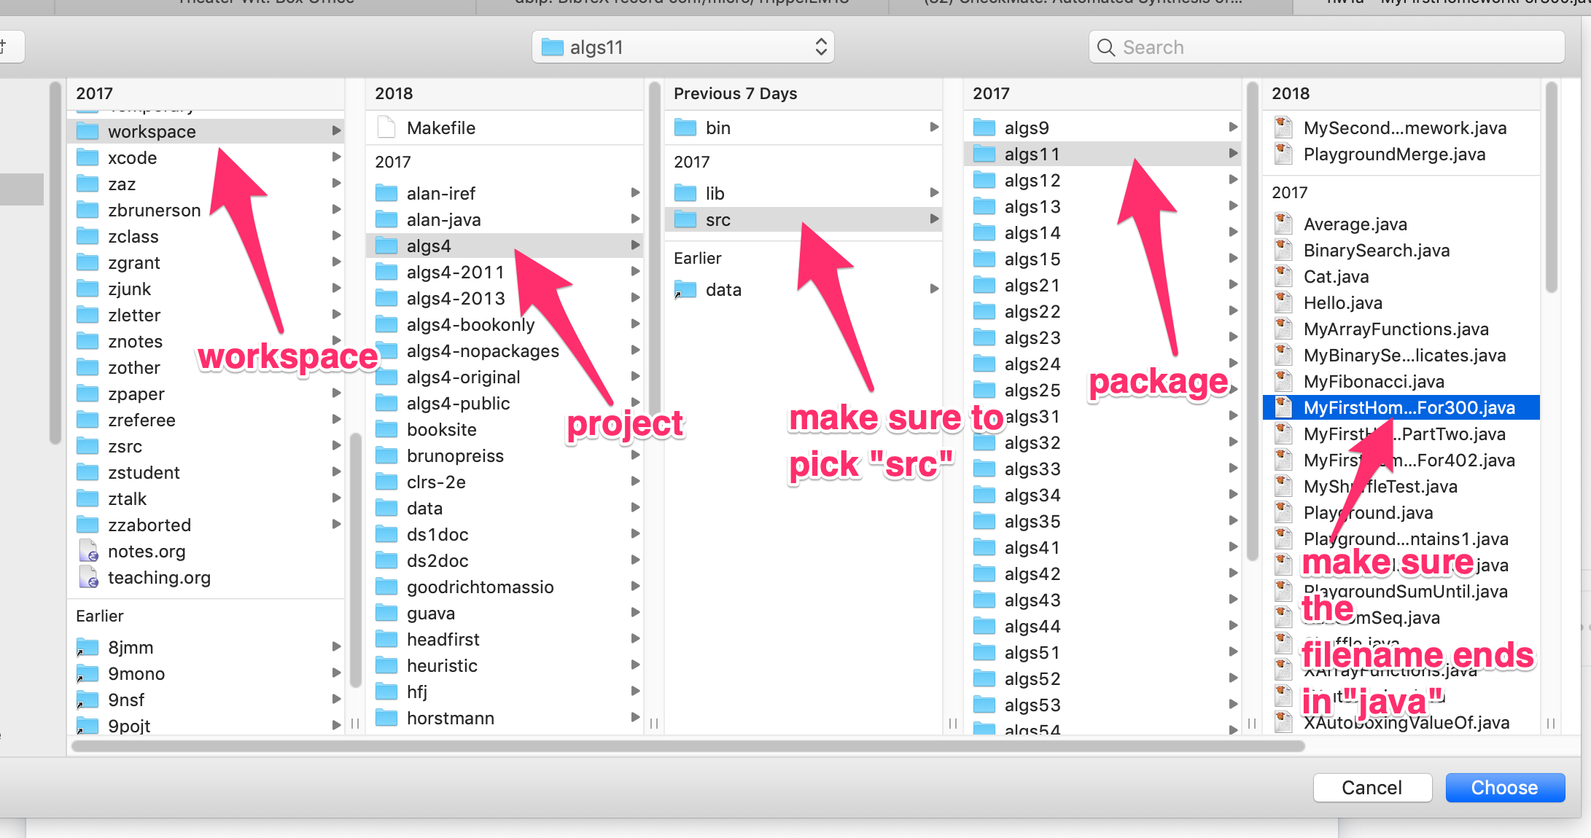This screenshot has width=1591, height=838.
Task: Select Hello.java in the file list
Action: click(1342, 303)
